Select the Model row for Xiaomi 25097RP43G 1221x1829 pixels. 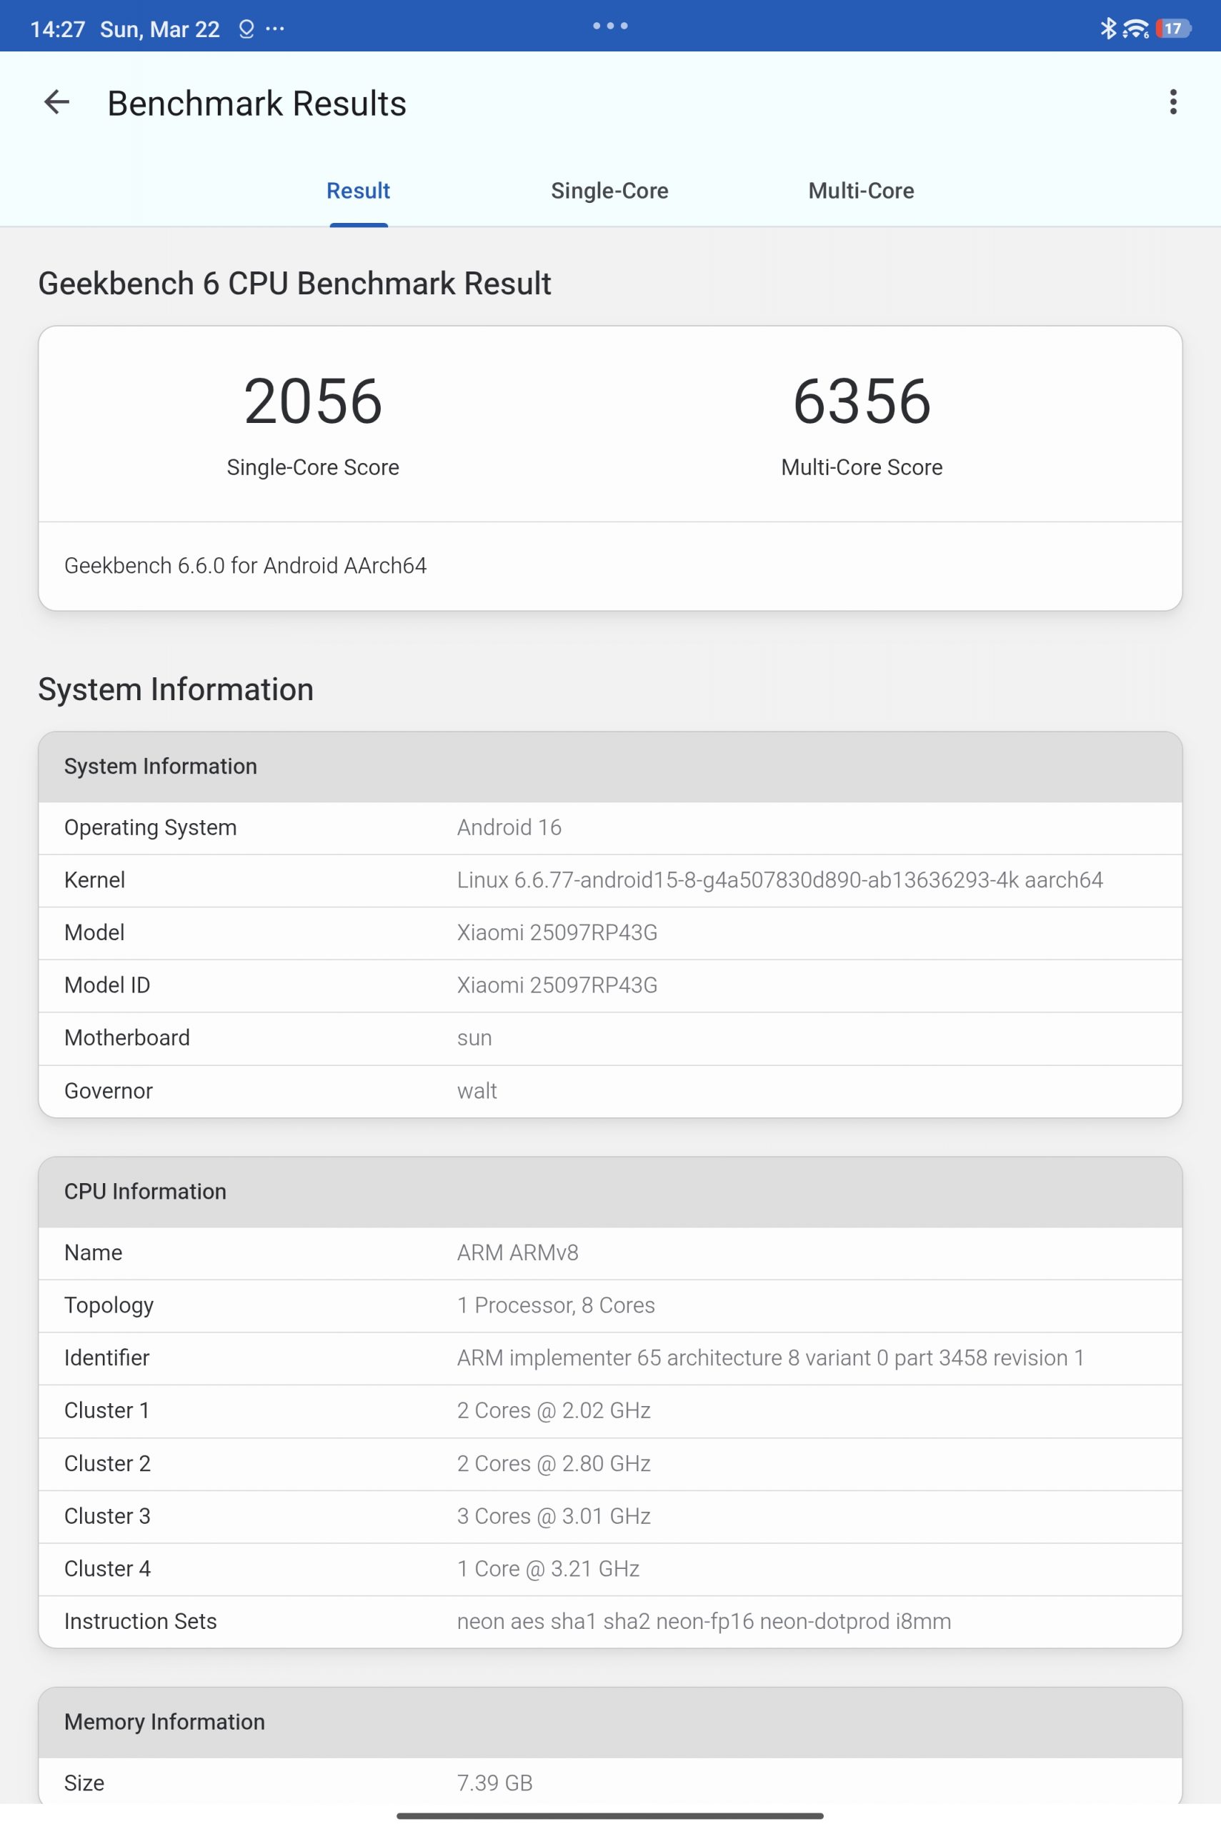(x=556, y=932)
